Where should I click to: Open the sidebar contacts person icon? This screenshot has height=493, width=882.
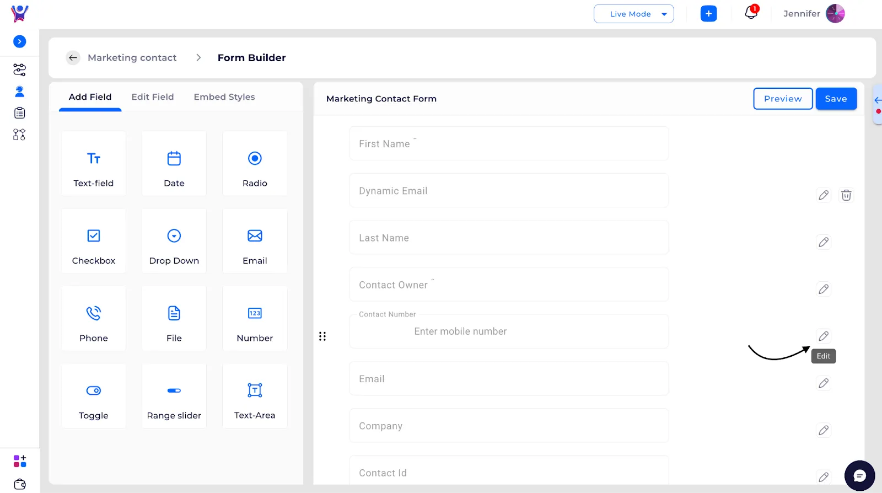click(19, 92)
